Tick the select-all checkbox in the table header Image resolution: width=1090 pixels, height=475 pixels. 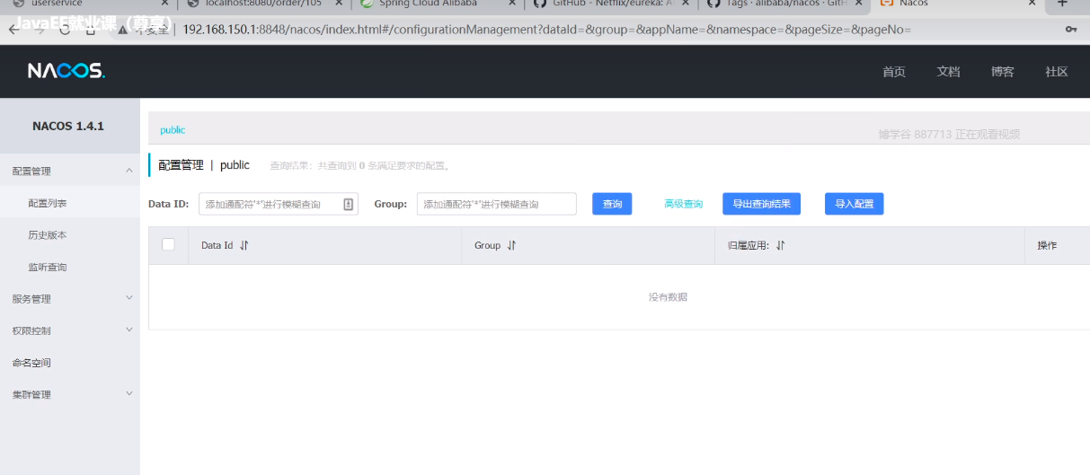pos(168,244)
